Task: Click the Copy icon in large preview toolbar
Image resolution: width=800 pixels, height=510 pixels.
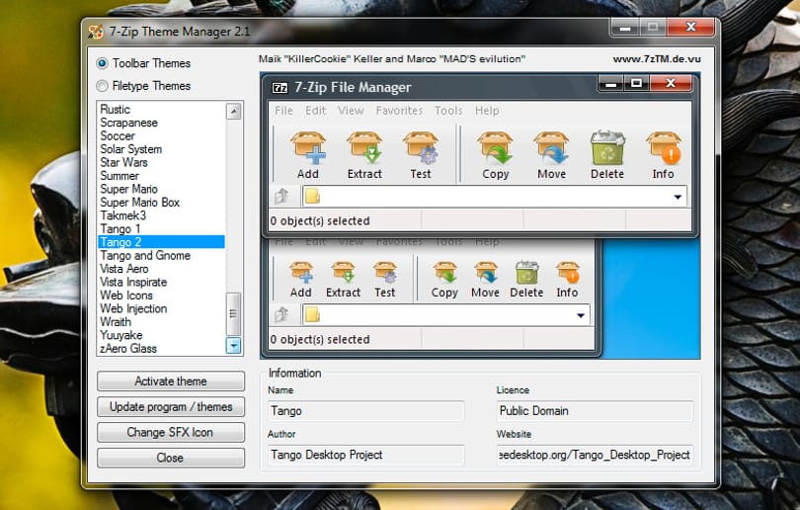Action: point(496,148)
